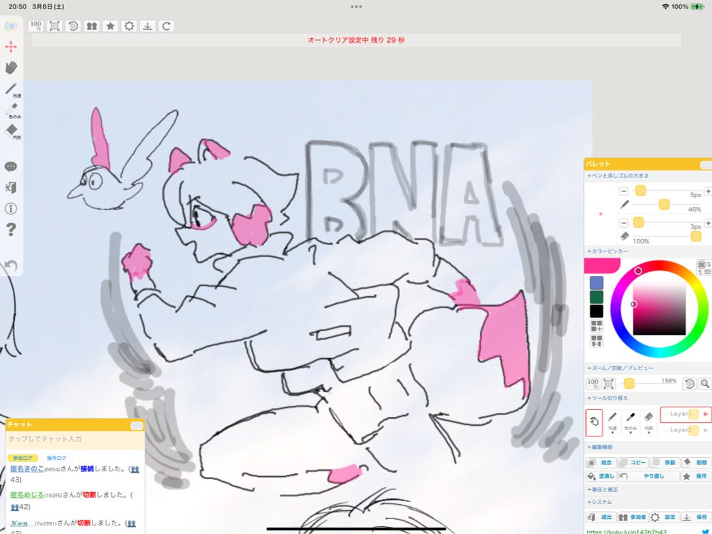Screen dimensions: 712x534
Task: Select Layer1 in the palette
Action: point(686,414)
